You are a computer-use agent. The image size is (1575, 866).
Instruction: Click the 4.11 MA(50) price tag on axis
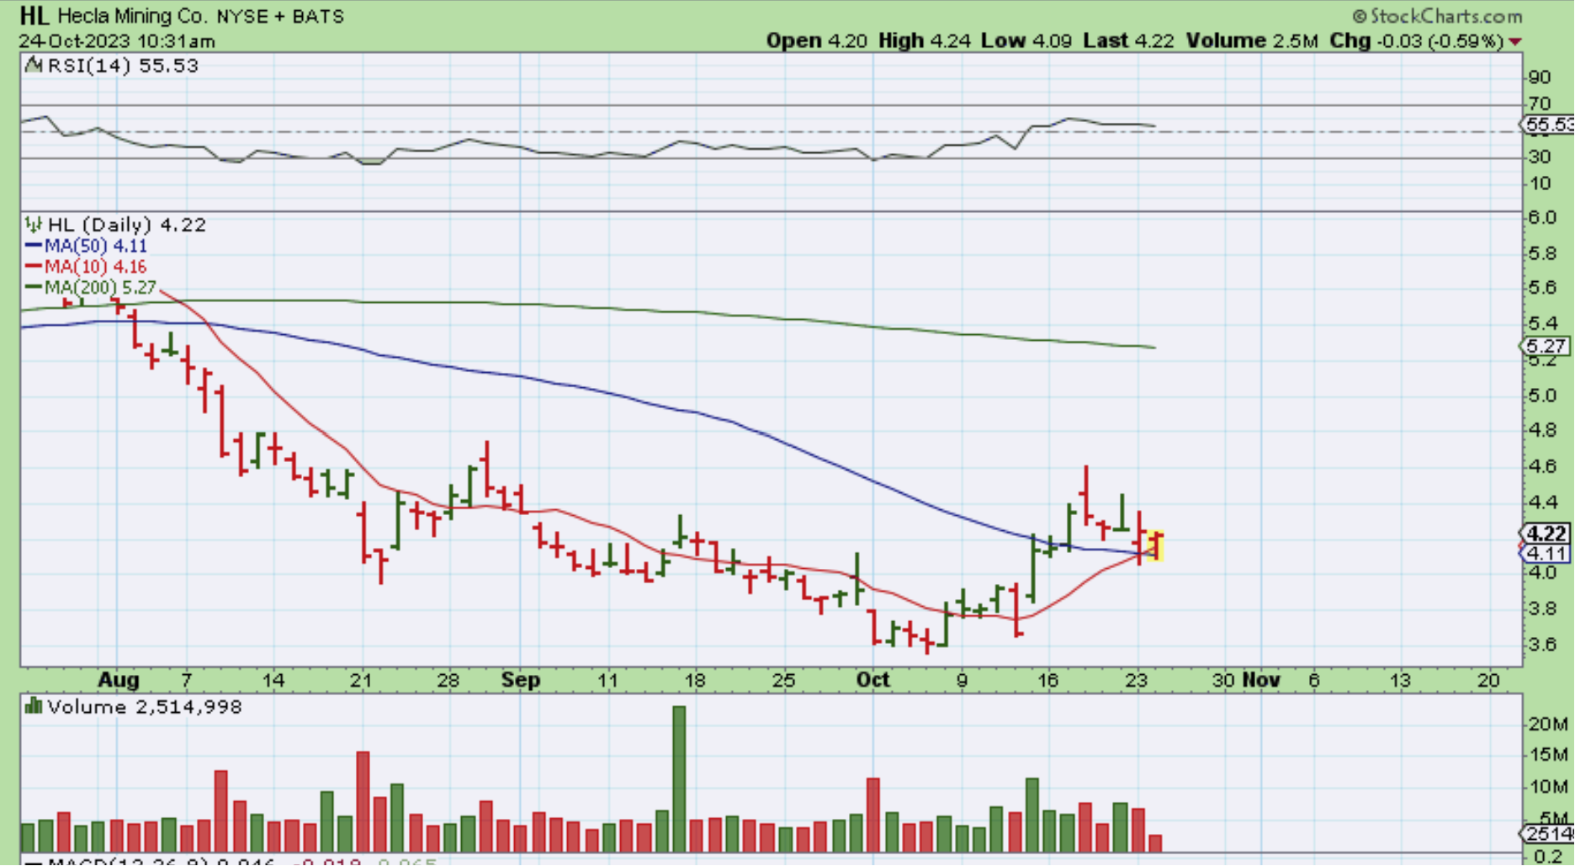tap(1546, 553)
